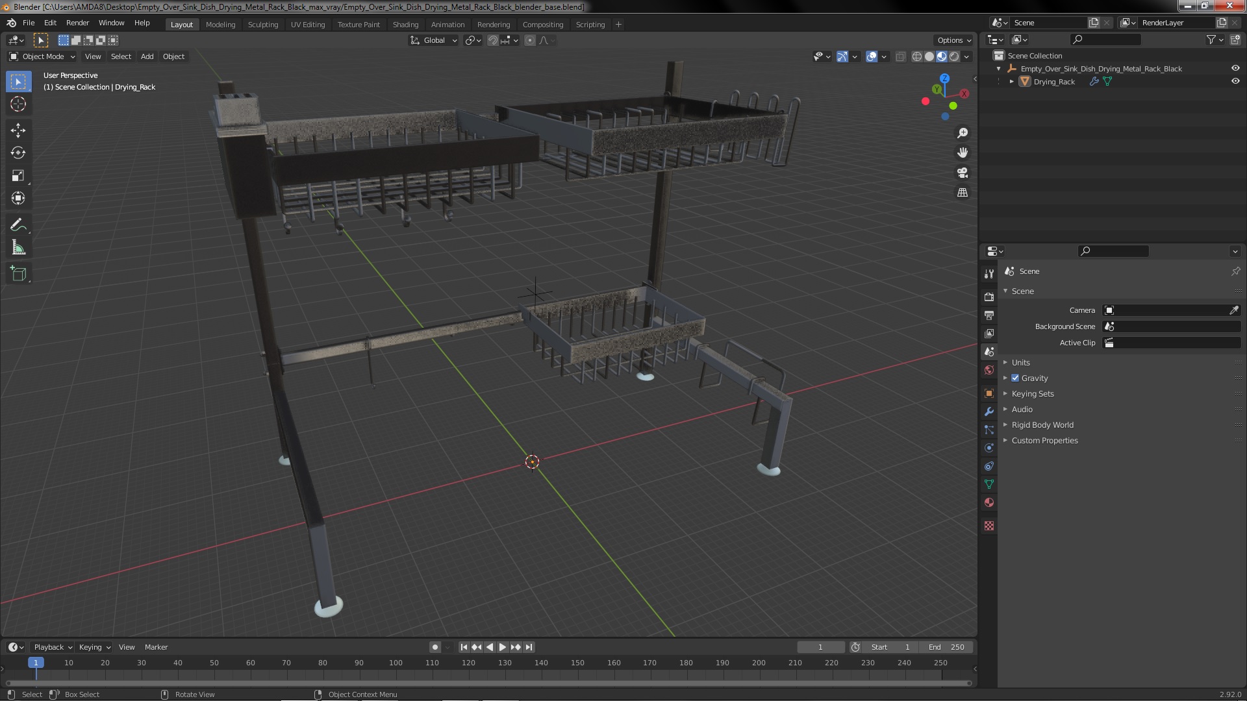The height and width of the screenshot is (701, 1247).
Task: Toggle camera view in viewport
Action: (x=963, y=173)
